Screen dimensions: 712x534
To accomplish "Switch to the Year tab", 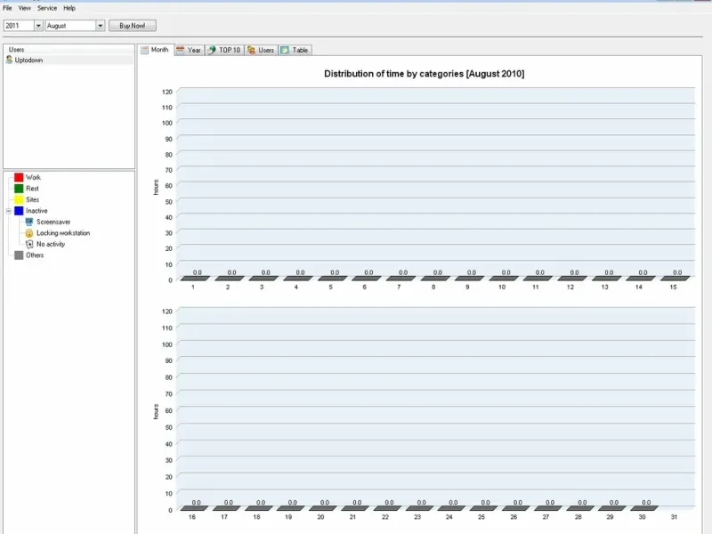I will click(x=190, y=51).
